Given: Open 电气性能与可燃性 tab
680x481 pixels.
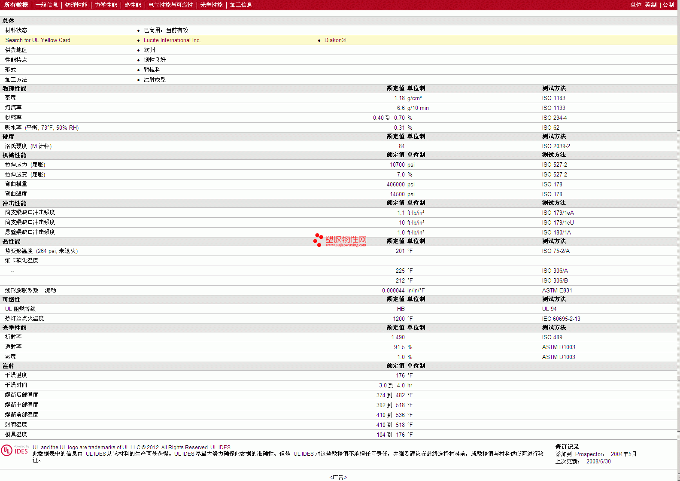Looking at the screenshot, I should [x=170, y=5].
